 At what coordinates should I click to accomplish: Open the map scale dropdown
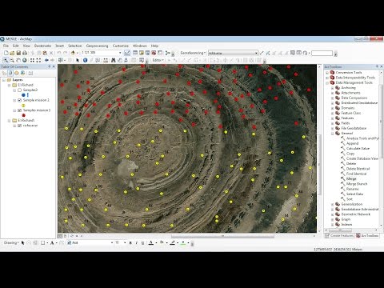click(120, 53)
